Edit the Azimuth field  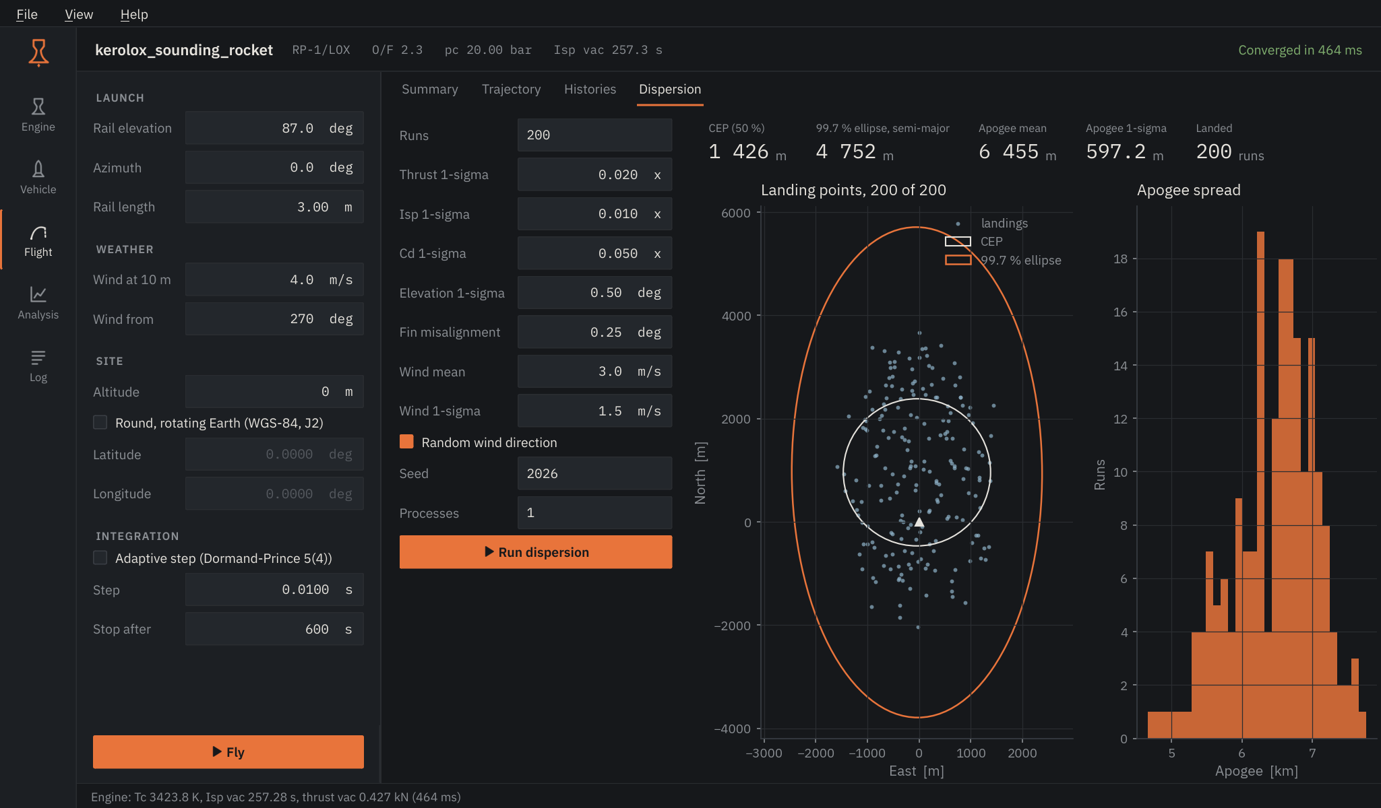click(274, 167)
